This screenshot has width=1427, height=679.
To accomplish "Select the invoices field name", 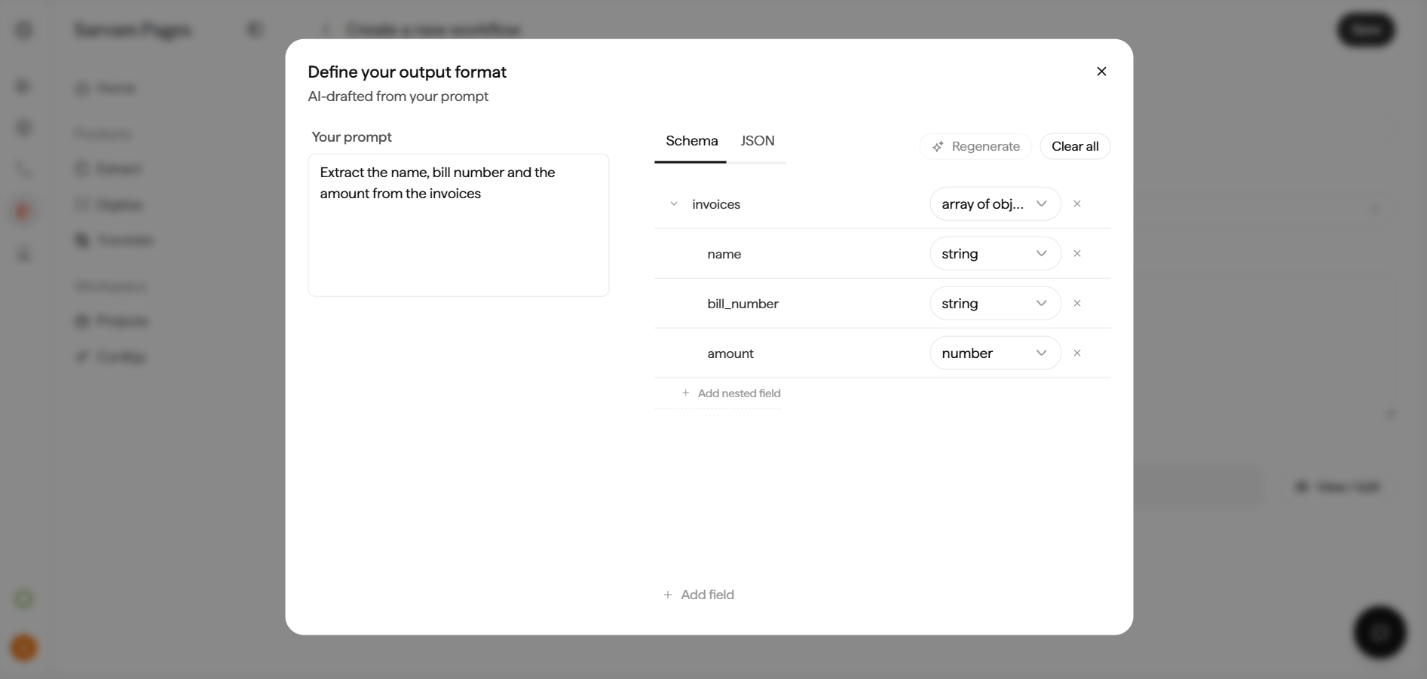I will (x=716, y=204).
